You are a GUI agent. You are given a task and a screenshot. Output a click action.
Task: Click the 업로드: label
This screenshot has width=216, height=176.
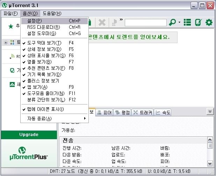[118, 155]
